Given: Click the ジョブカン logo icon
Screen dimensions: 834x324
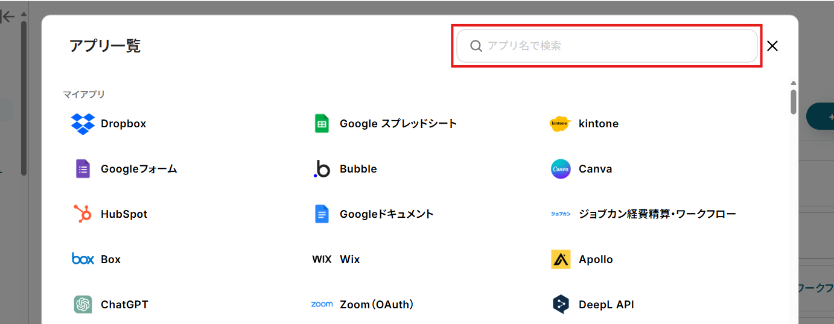Looking at the screenshot, I should click(561, 214).
